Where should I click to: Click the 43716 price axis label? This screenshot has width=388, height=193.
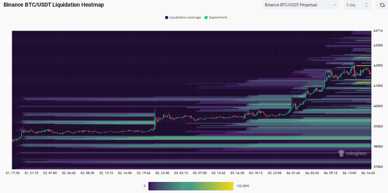click(377, 31)
